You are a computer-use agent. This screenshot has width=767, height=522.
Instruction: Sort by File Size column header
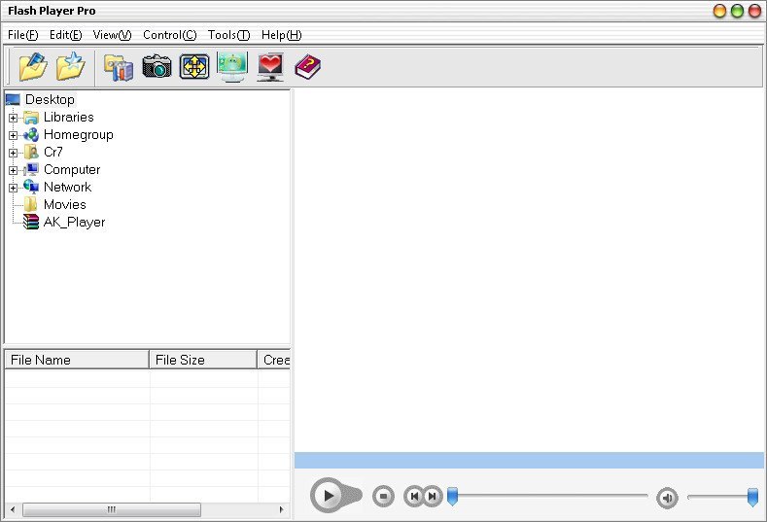203,360
